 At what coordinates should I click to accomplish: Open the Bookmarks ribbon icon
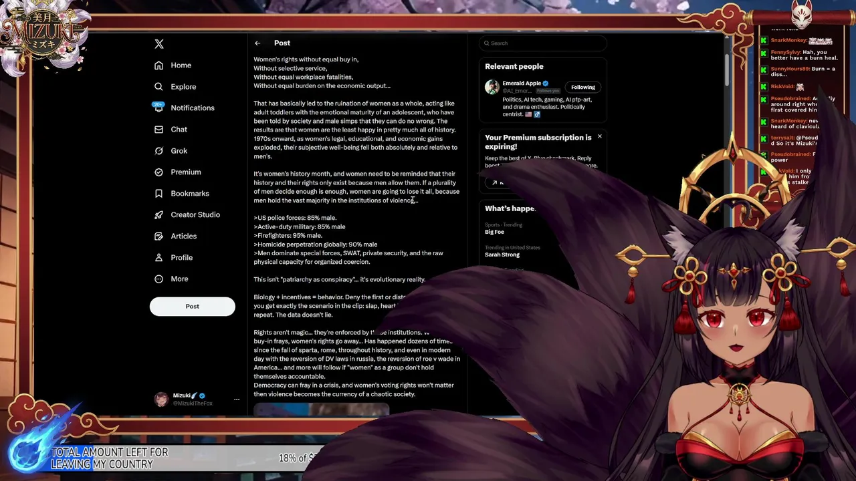158,194
